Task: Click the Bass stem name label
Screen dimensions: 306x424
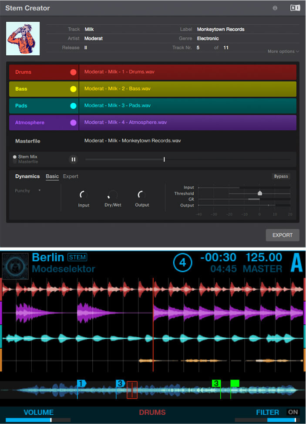Action: click(x=21, y=89)
